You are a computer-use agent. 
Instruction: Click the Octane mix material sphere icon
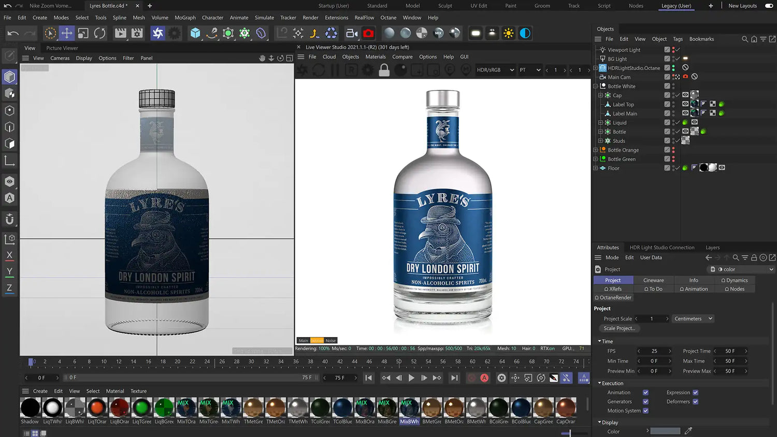click(438, 33)
